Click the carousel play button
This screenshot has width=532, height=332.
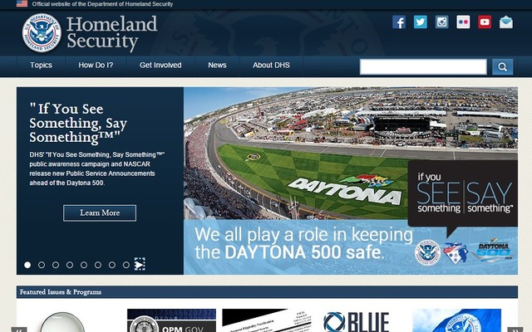point(140,264)
